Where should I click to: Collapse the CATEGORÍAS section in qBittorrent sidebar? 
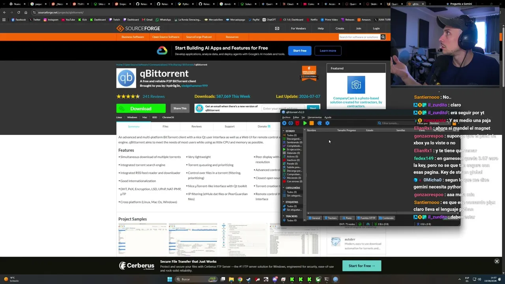(x=283, y=188)
